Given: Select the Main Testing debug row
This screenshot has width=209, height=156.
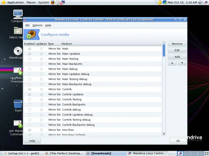Looking at the screenshot, I should coord(93,79).
